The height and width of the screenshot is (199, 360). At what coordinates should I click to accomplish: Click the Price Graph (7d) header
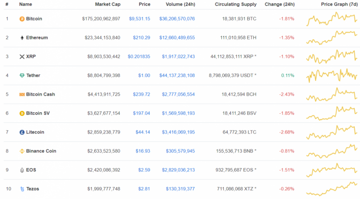pos(339,4)
